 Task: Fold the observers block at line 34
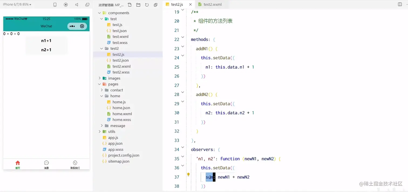(x=183, y=147)
